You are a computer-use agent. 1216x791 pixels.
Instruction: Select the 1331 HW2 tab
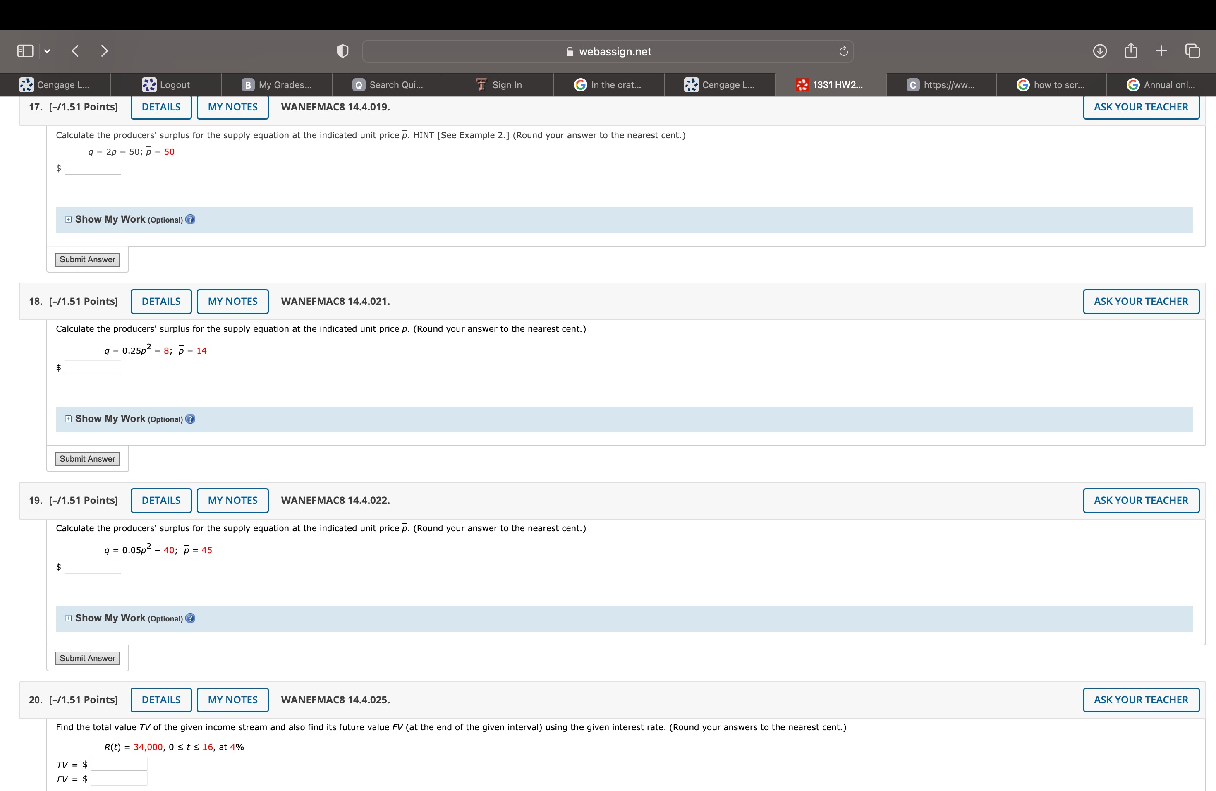point(830,84)
